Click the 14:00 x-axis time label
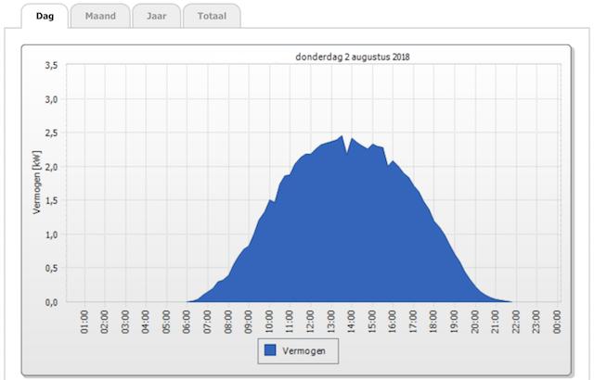The image size is (594, 380). click(352, 321)
